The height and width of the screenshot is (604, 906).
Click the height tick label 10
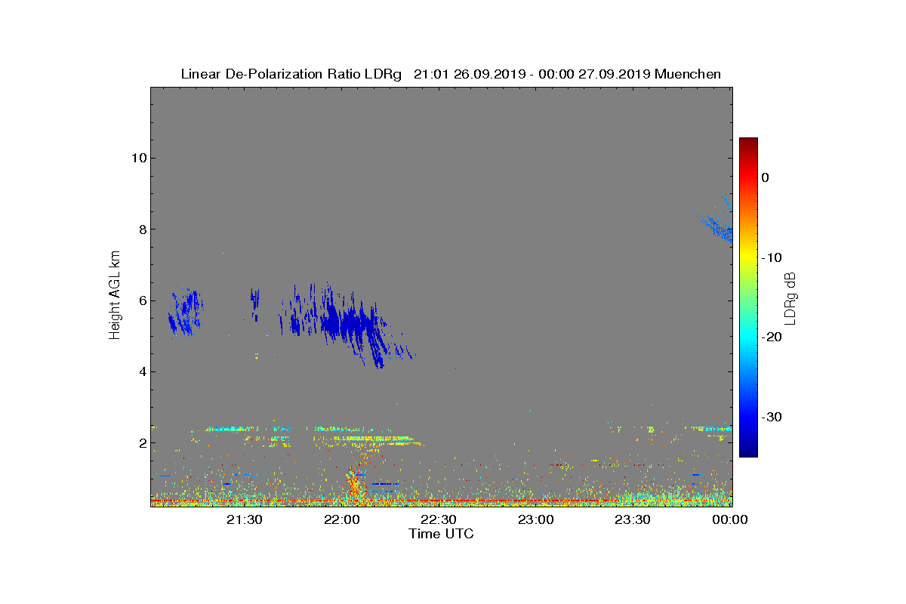coord(138,158)
